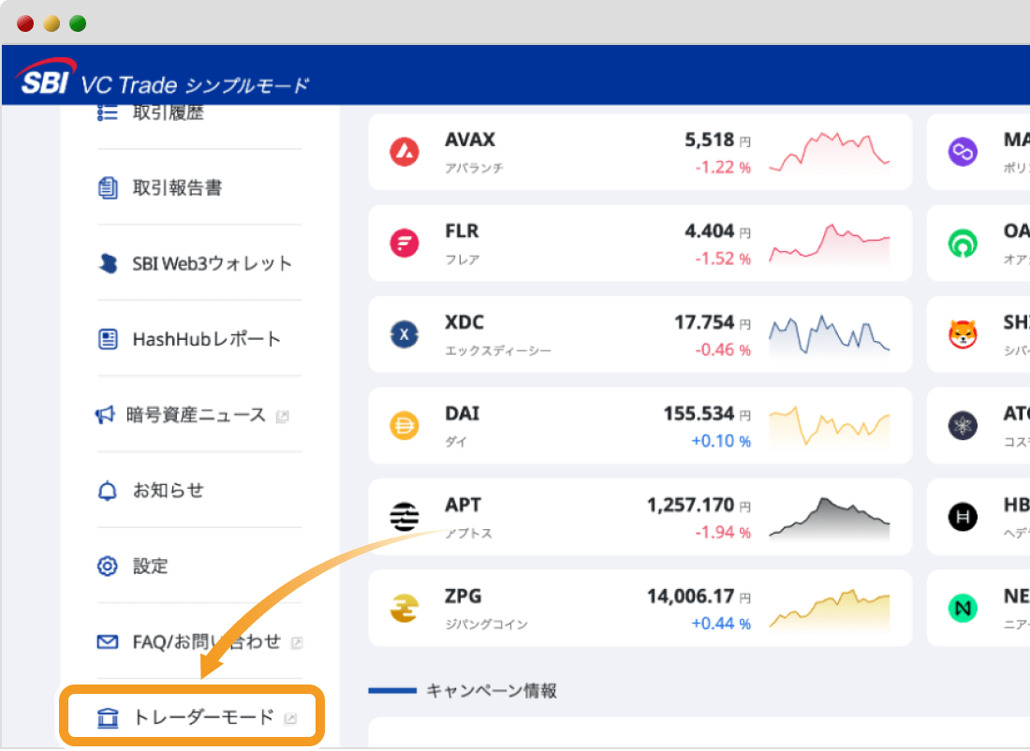
Task: Click external link icon beside 暗号資産ニュース
Action: coord(283,417)
